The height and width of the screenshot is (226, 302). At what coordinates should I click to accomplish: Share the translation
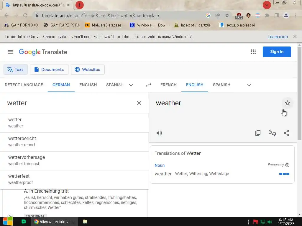pyautogui.click(x=286, y=133)
